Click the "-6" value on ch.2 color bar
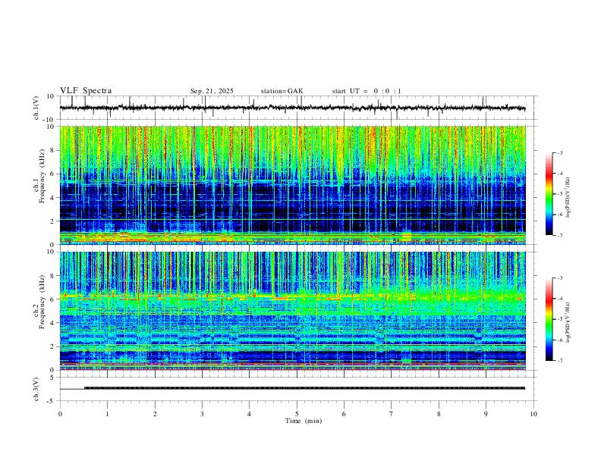The height and width of the screenshot is (464, 601). pos(559,340)
